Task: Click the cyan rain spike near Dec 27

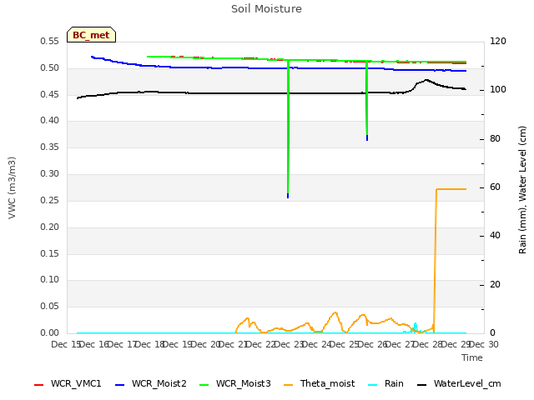Action: 416,326
